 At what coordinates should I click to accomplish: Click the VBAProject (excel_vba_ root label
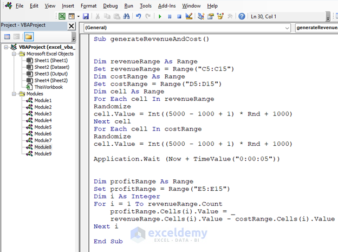click(47, 47)
